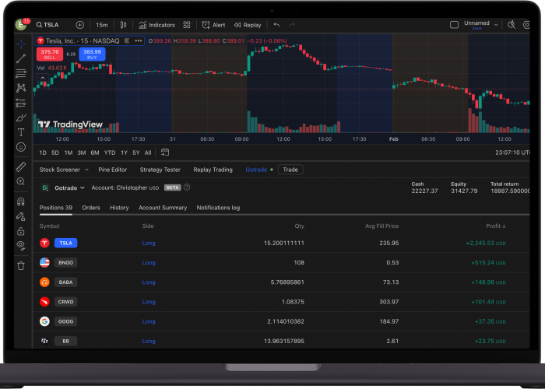Set chart range to YTD
Viewport: 545px width, 389px height.
[110, 152]
